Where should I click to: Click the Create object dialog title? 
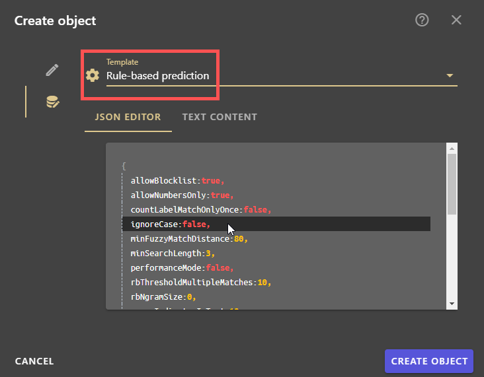(56, 21)
